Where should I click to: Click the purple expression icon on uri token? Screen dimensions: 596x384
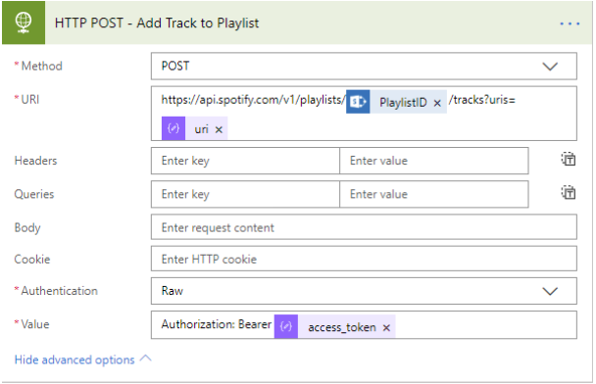click(174, 128)
